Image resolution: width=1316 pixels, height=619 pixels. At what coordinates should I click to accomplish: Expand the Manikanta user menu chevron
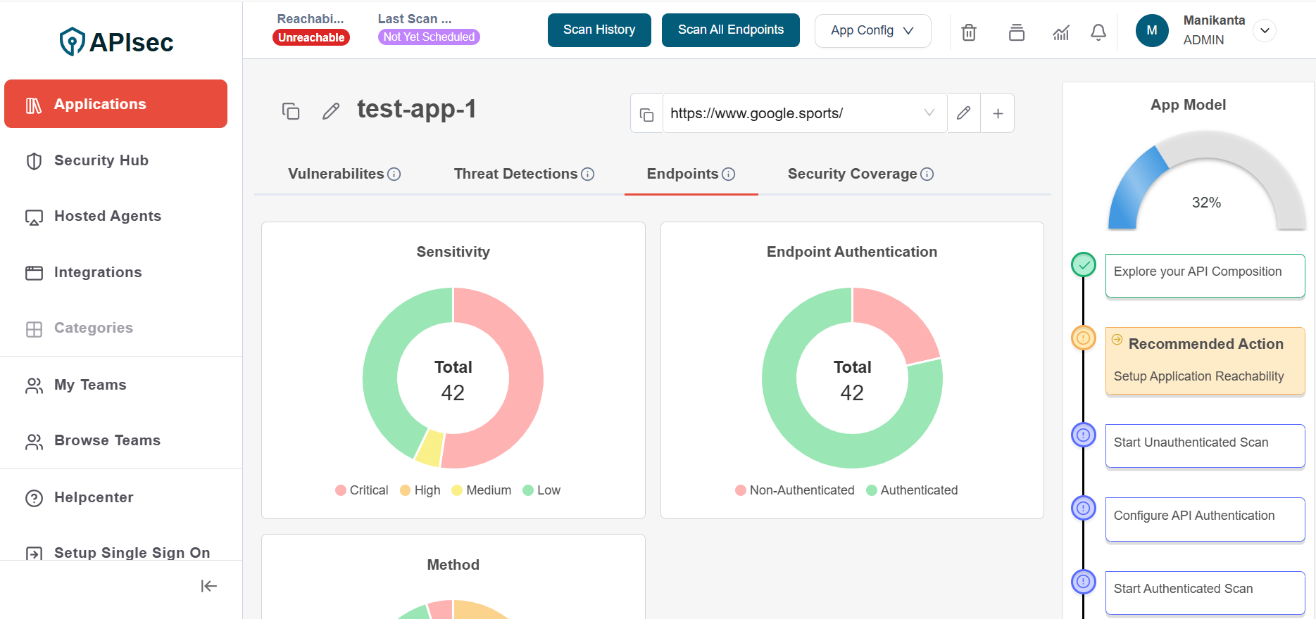click(1265, 30)
